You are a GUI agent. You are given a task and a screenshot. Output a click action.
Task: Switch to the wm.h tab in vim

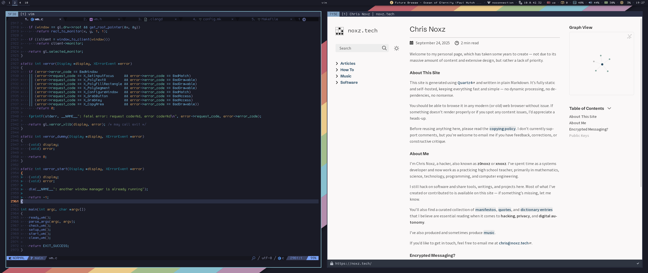(x=97, y=19)
